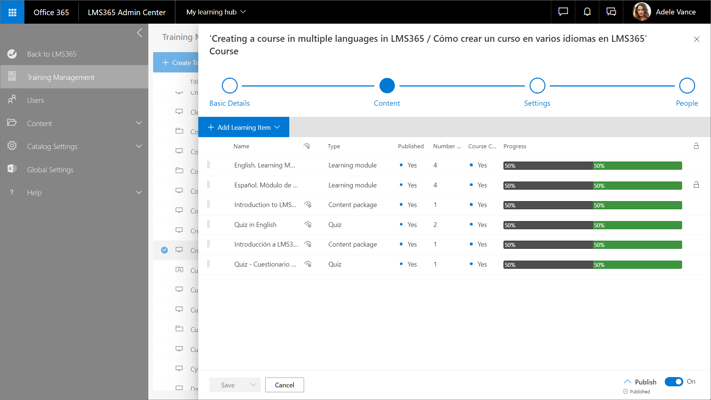Click lock icon on Español module row

pyautogui.click(x=696, y=185)
